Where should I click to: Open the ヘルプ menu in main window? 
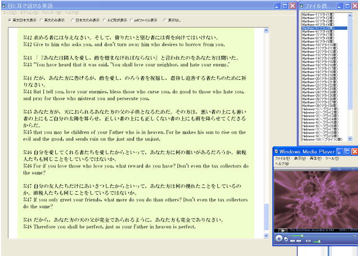[71, 12]
